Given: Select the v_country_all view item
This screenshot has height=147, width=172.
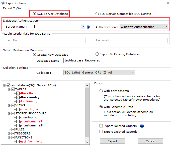Looking at the screenshot, I should pyautogui.click(x=30, y=109).
